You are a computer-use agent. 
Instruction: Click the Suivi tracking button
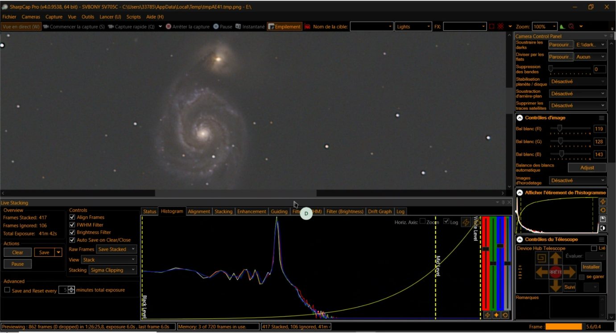click(x=570, y=287)
